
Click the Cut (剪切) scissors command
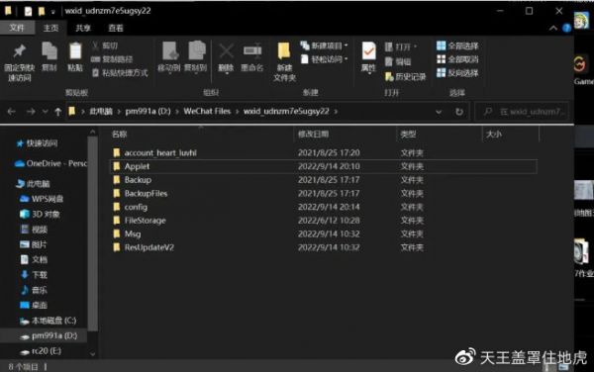coord(105,46)
